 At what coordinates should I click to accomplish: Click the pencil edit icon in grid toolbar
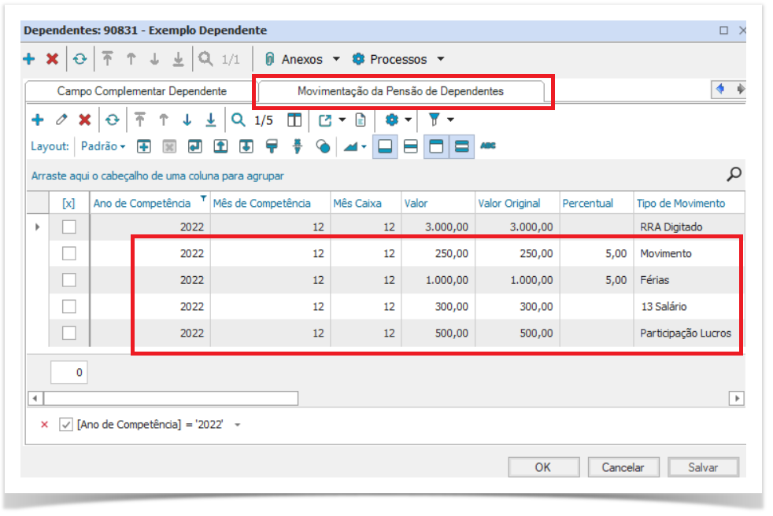(x=61, y=120)
